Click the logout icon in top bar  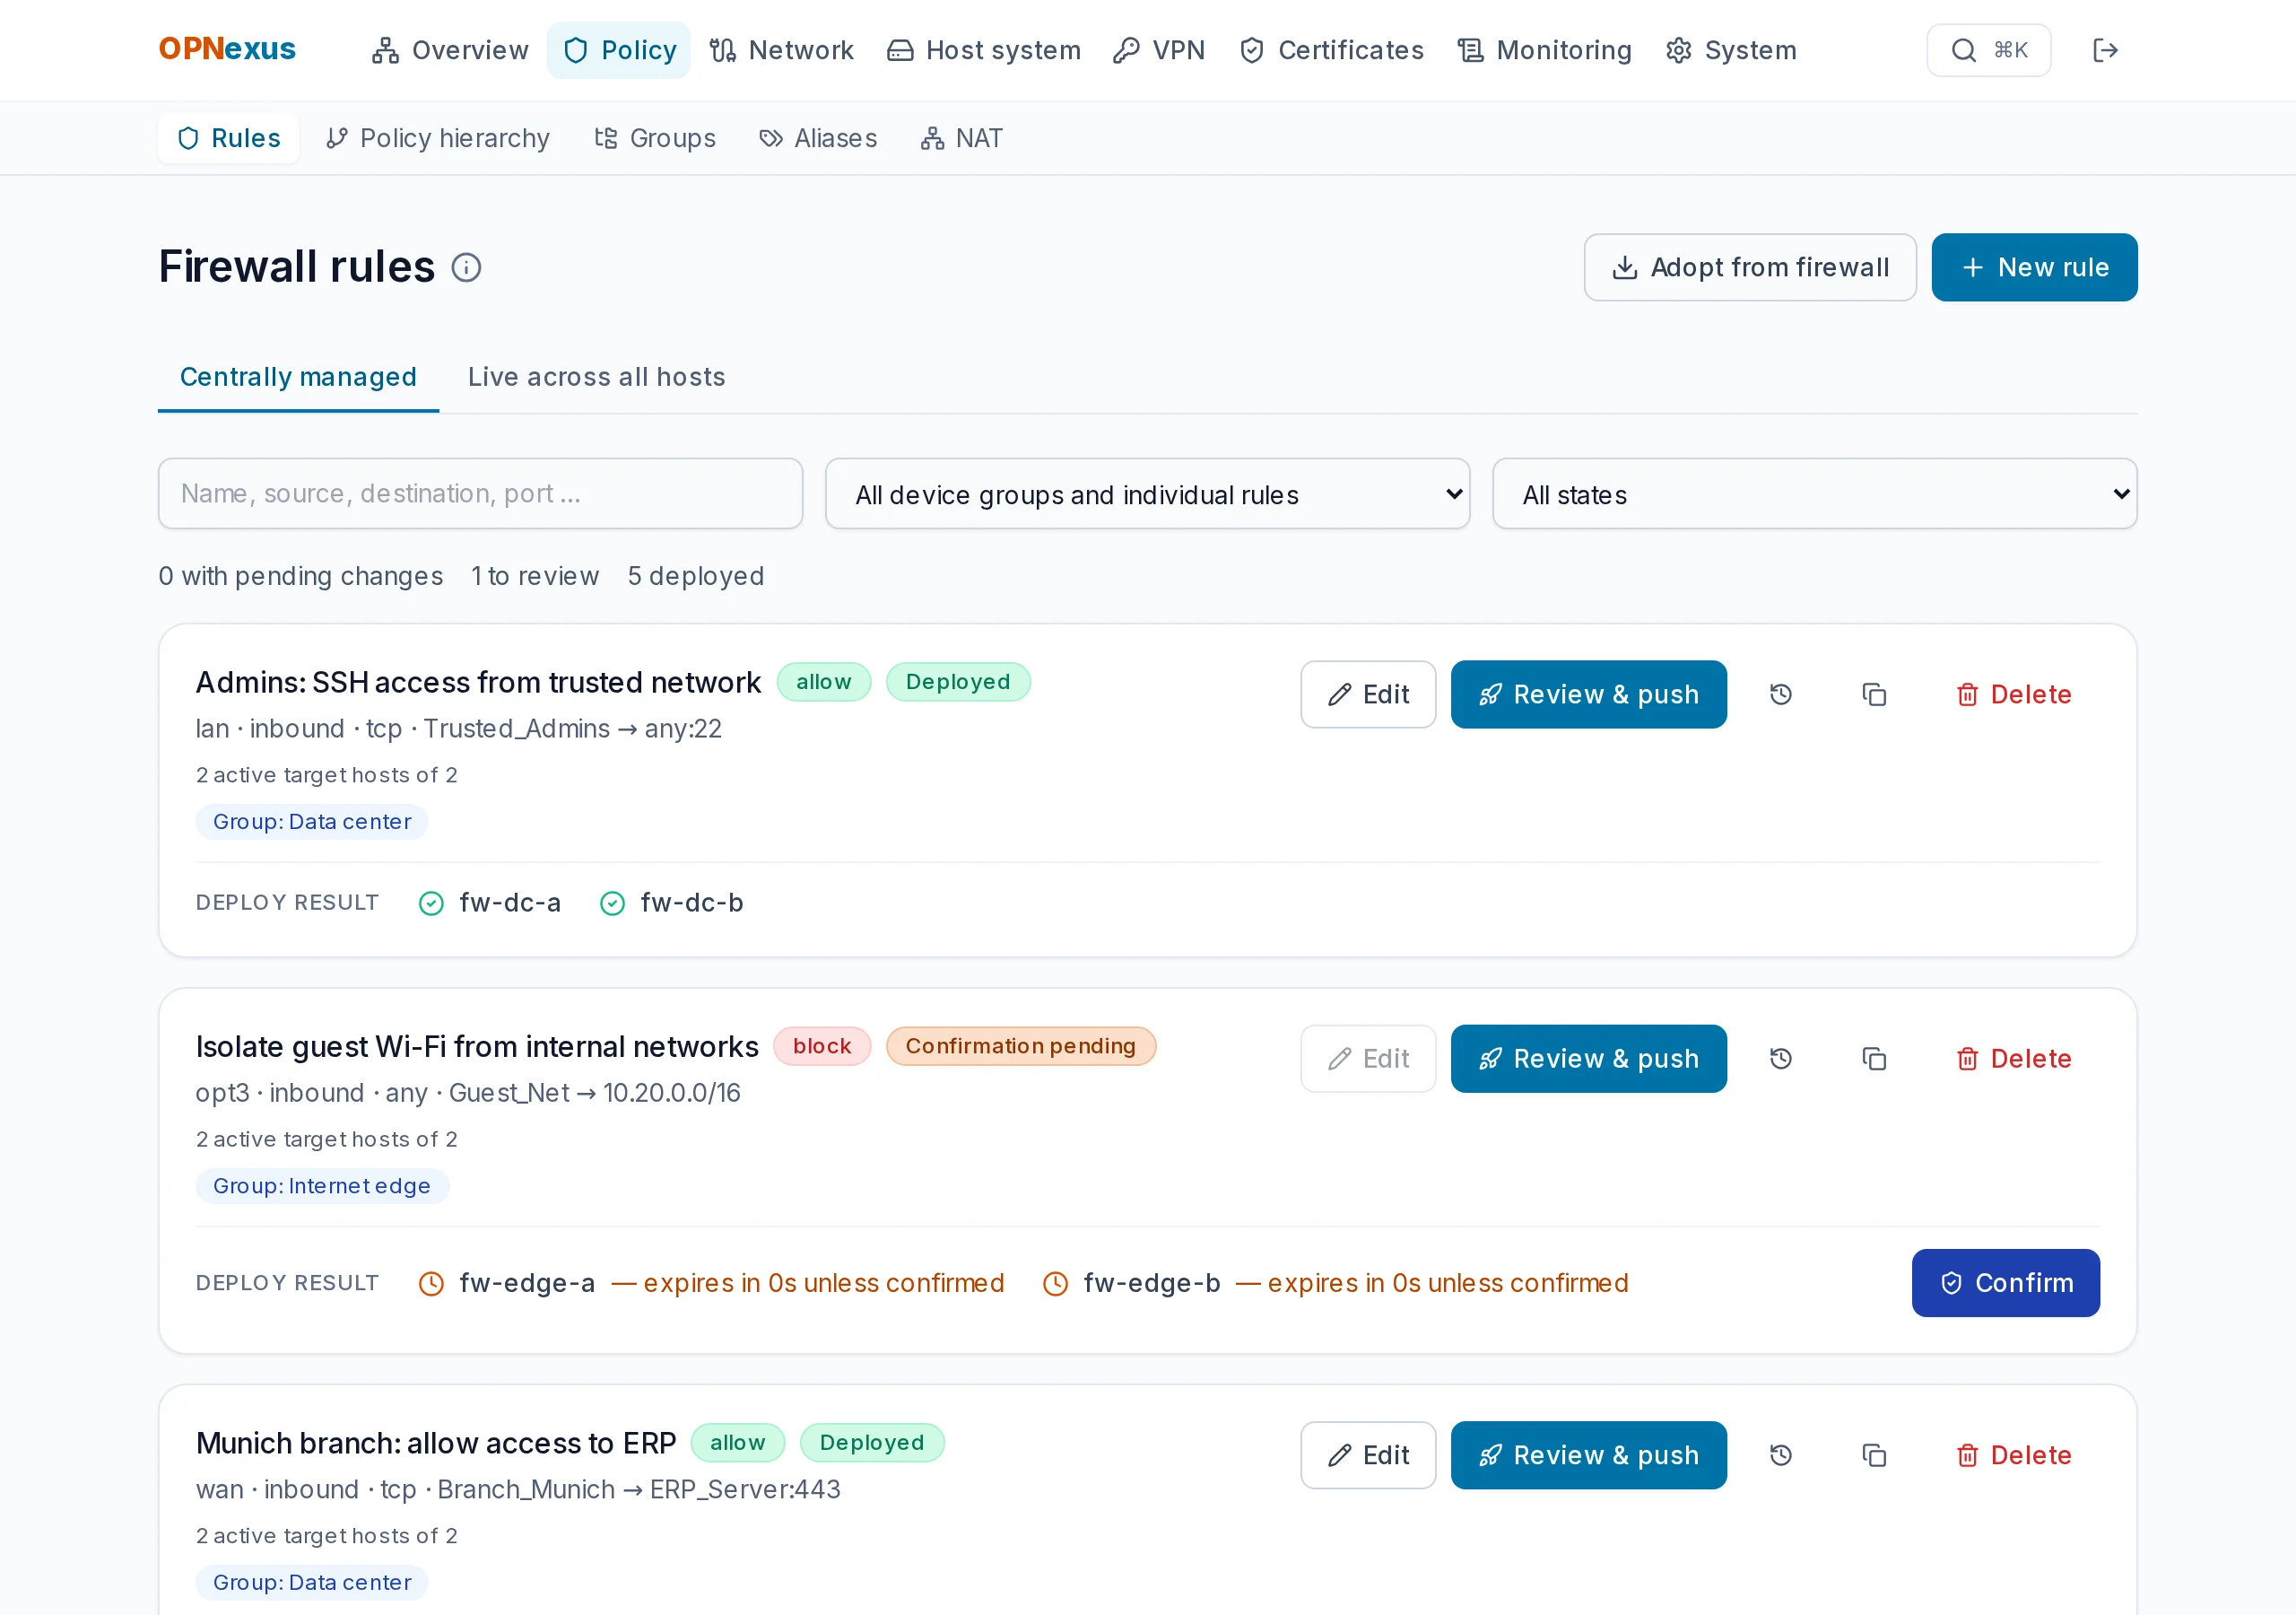coord(2105,50)
